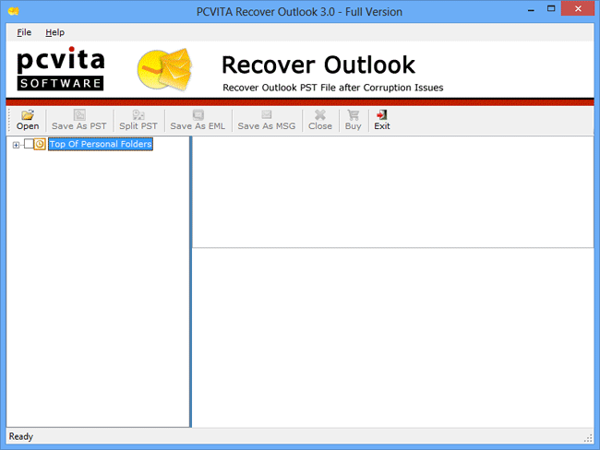The width and height of the screenshot is (600, 450).
Task: Select the Top Of Personal Folders label
Action: 100,145
